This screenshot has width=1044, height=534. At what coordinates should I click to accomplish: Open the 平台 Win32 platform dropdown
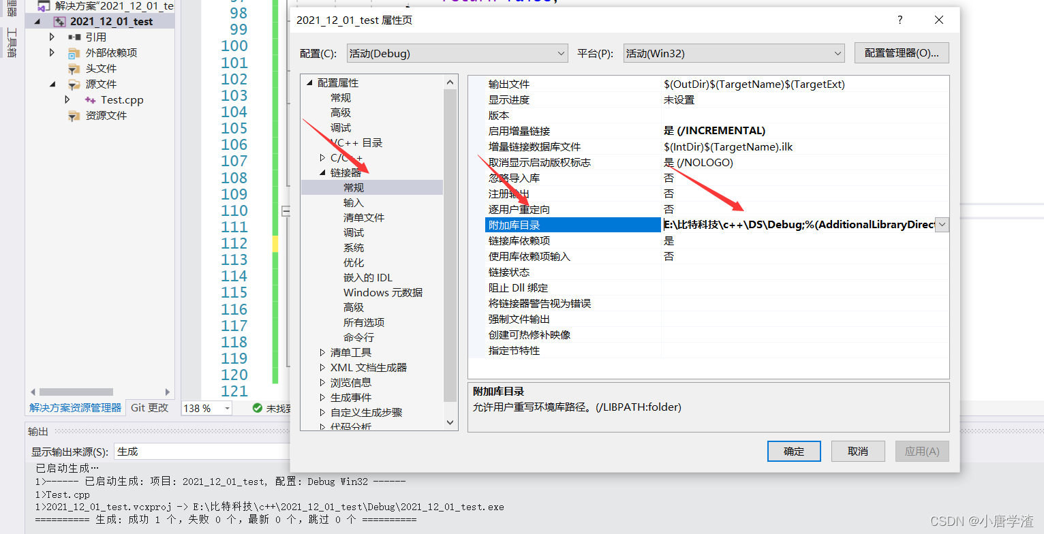(x=734, y=53)
